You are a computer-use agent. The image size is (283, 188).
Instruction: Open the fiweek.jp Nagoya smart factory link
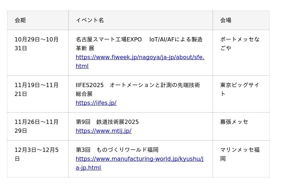click(x=140, y=57)
